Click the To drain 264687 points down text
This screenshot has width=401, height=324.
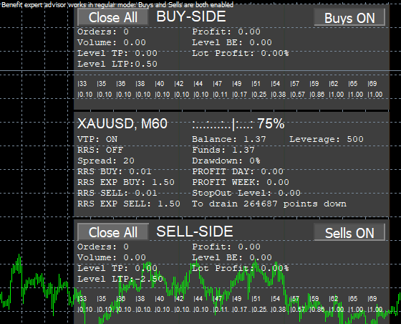coord(269,204)
